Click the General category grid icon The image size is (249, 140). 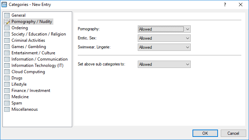tap(7, 15)
